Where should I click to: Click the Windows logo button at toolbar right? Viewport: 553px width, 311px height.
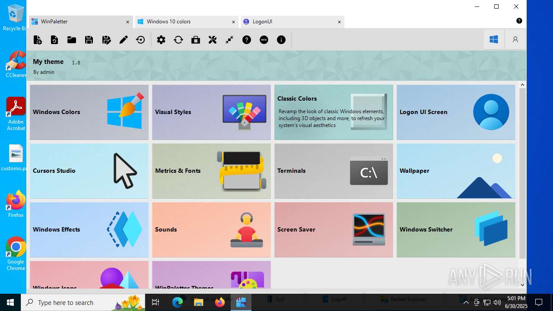click(494, 39)
